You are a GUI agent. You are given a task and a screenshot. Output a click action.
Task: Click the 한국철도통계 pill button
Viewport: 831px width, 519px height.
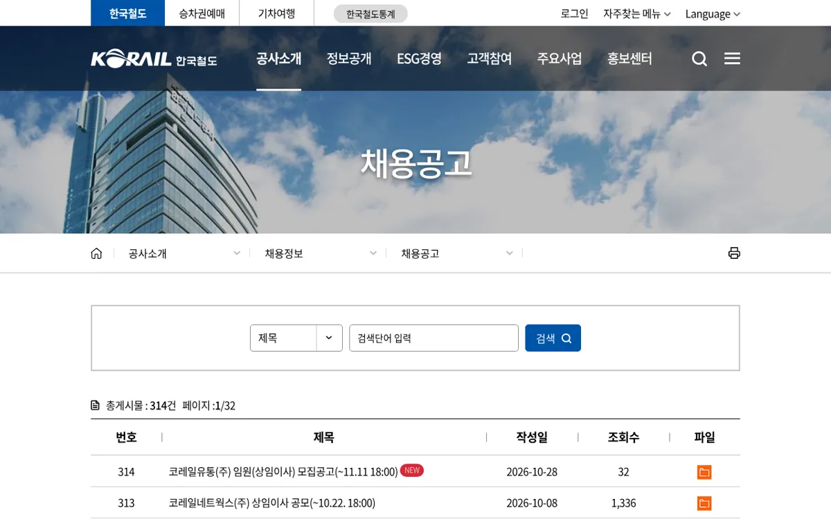370,14
